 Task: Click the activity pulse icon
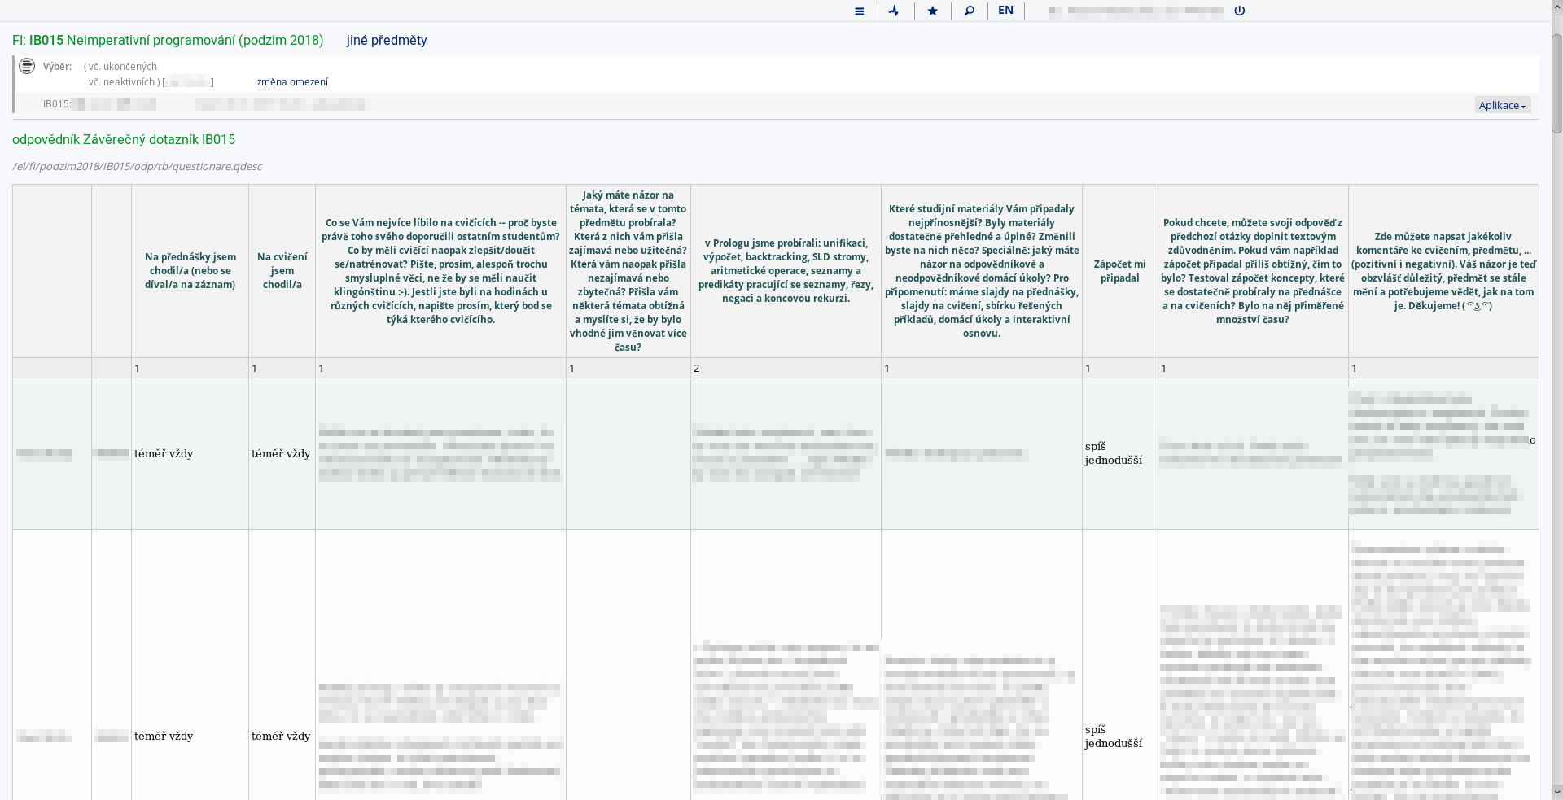coord(895,11)
